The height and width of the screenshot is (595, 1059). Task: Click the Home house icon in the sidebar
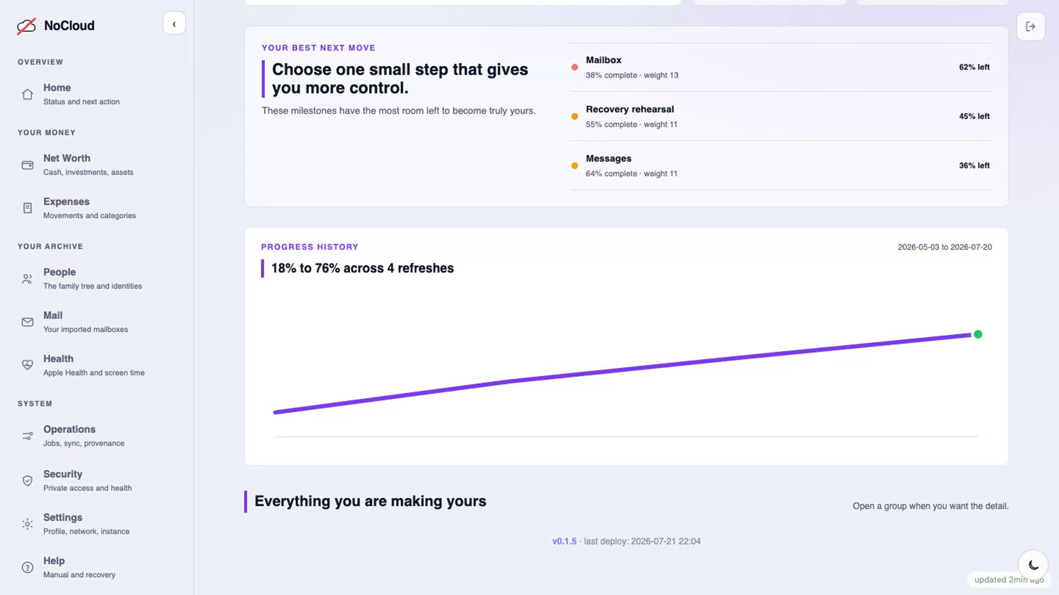pyautogui.click(x=28, y=94)
